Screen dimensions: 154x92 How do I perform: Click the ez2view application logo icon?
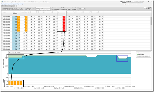pos(2,2)
